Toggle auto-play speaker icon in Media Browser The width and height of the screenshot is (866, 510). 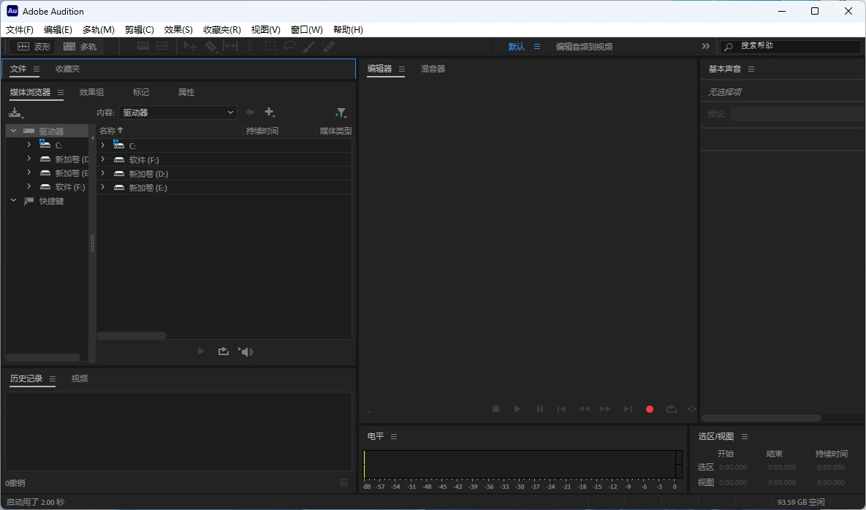(246, 351)
